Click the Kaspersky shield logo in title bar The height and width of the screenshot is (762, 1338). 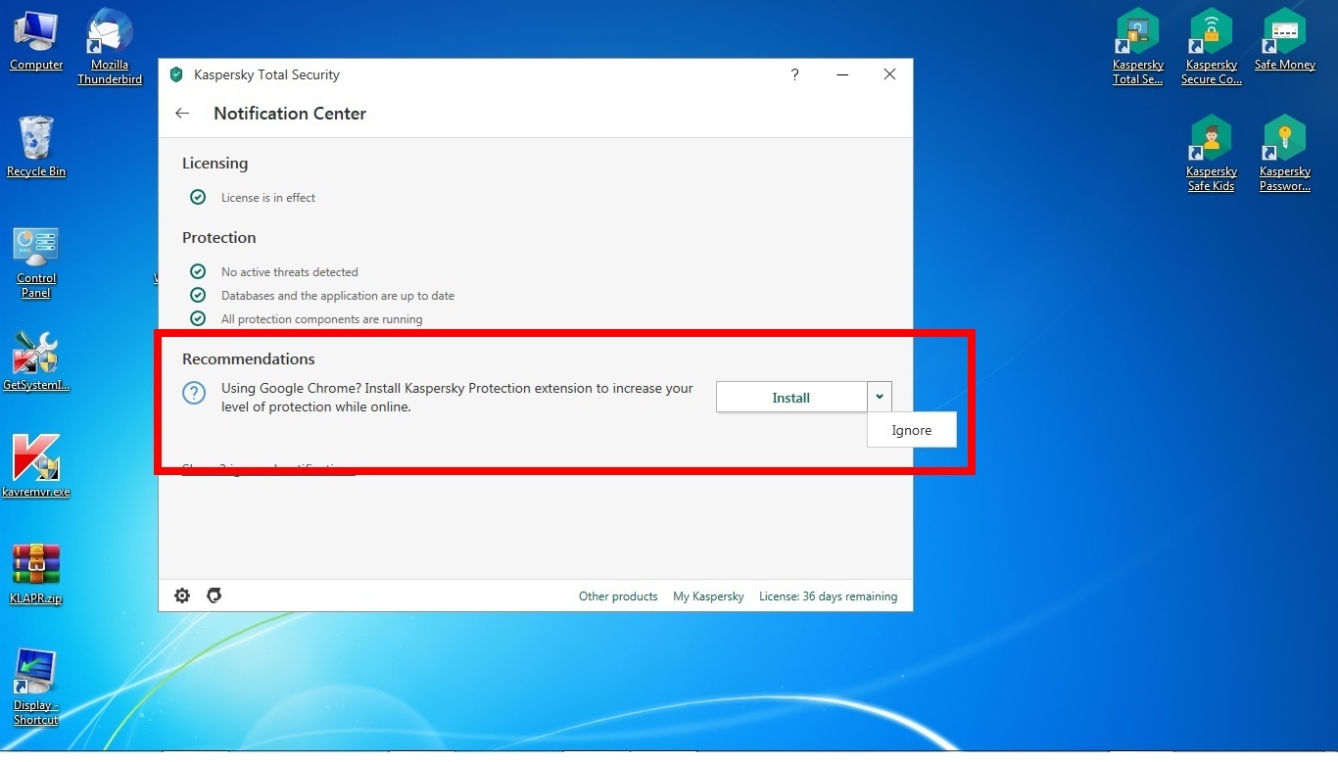[x=176, y=74]
